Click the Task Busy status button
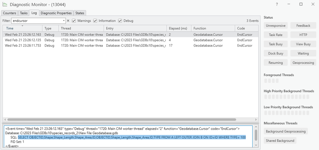 276,44
